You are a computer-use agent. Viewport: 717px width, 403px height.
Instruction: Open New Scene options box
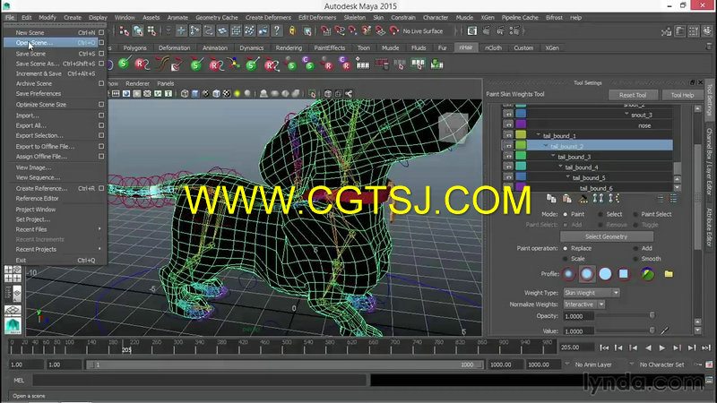[101, 32]
